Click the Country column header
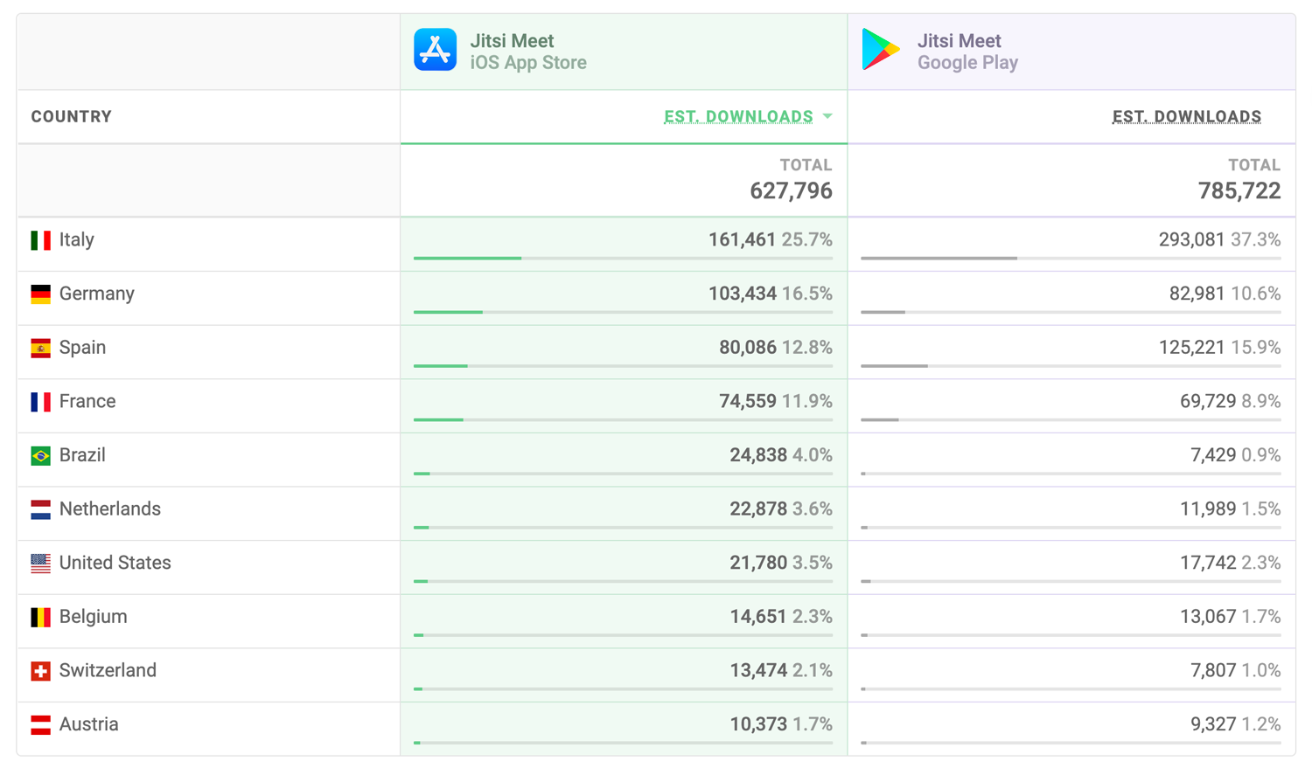This screenshot has height=768, width=1312. [x=72, y=116]
